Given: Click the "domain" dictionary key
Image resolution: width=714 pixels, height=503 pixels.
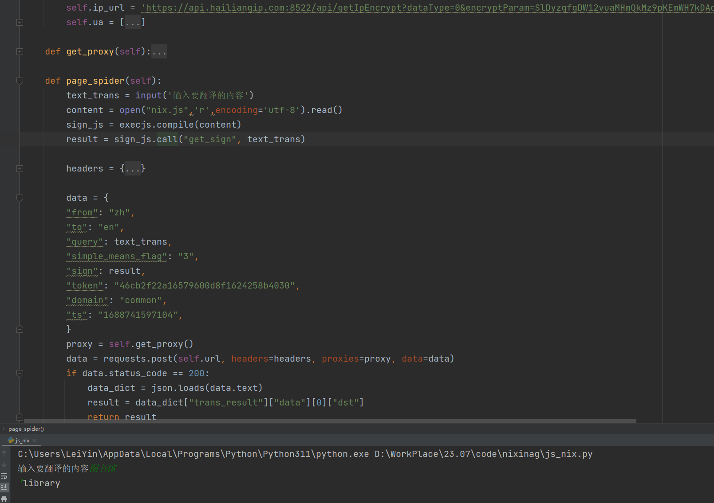Looking at the screenshot, I should click(x=87, y=300).
